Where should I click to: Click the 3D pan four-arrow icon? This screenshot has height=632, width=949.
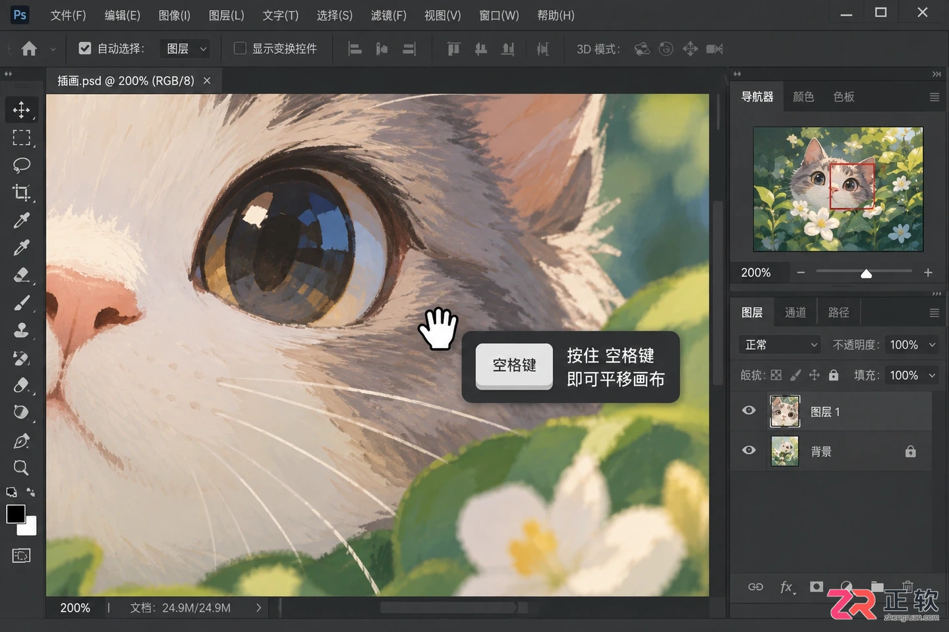click(x=690, y=49)
